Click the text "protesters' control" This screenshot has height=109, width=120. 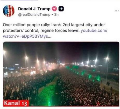coord(21,31)
